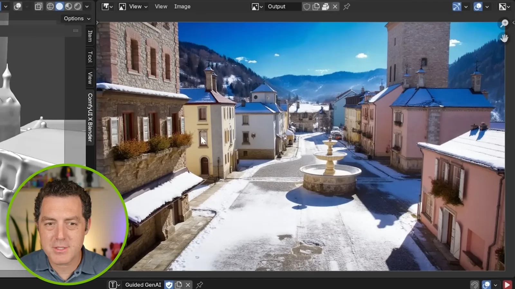
Task: Duplicate the Guided GenAI text block
Action: point(178,285)
